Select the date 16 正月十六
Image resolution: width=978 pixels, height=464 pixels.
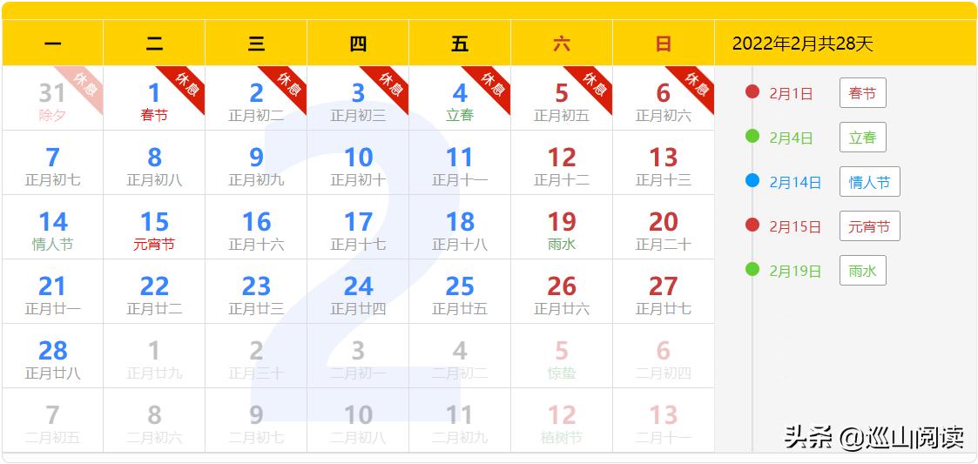pyautogui.click(x=256, y=227)
